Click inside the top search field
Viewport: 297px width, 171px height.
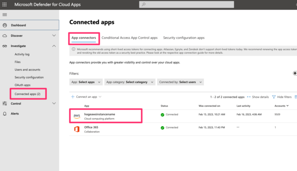click(187, 4)
